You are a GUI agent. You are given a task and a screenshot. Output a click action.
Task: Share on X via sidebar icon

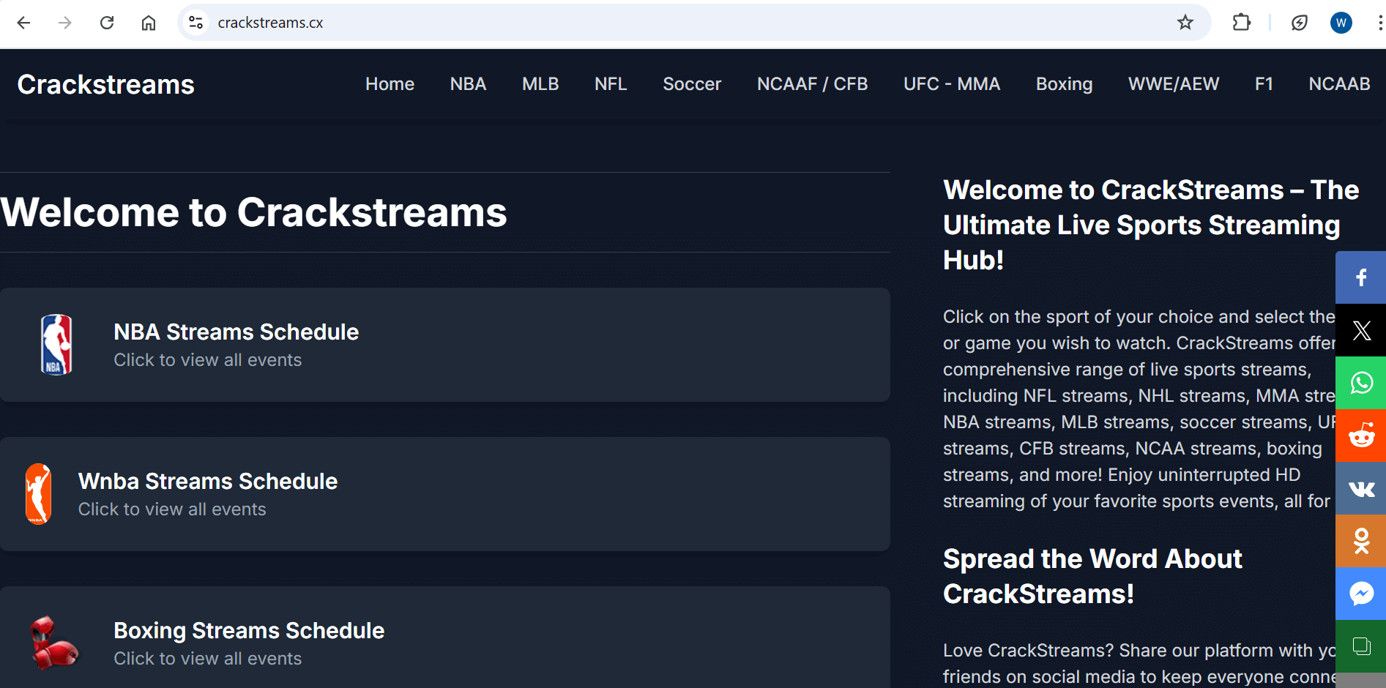point(1361,330)
